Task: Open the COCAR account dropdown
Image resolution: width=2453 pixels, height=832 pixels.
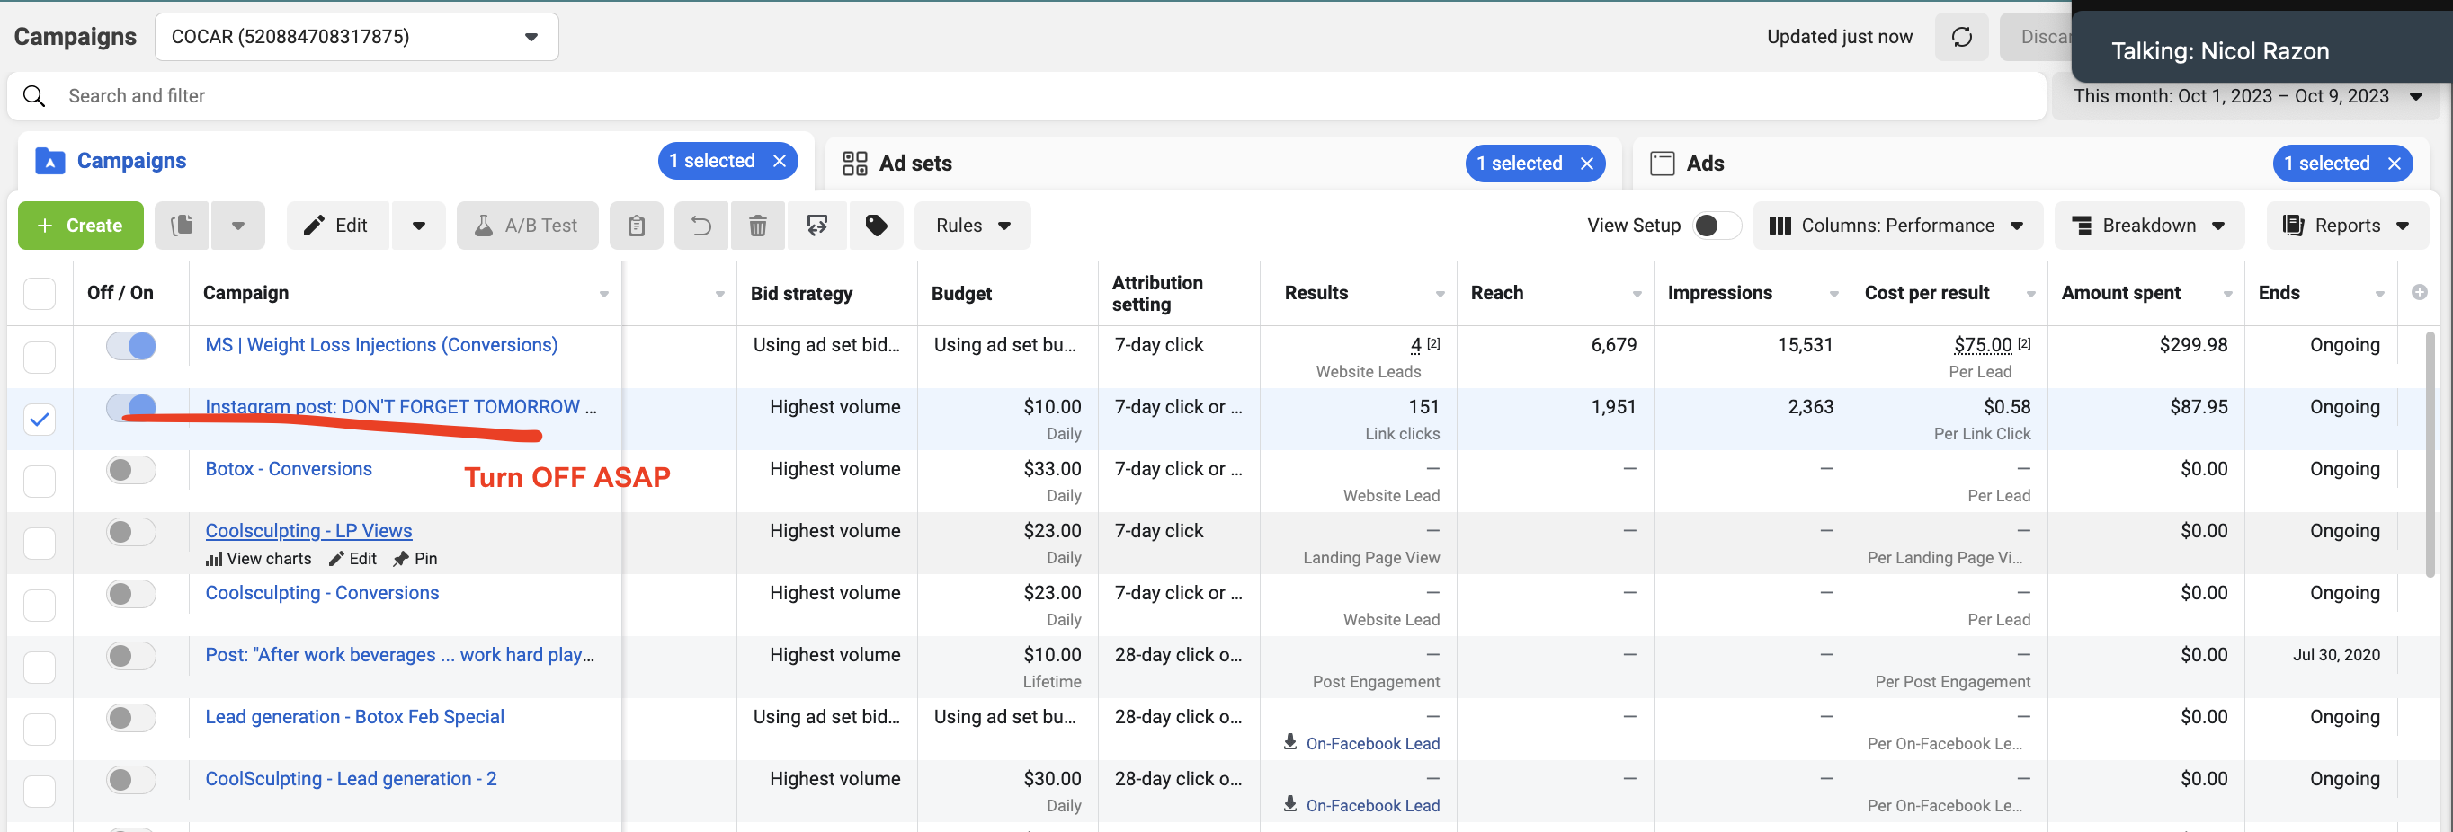Action: (356, 37)
